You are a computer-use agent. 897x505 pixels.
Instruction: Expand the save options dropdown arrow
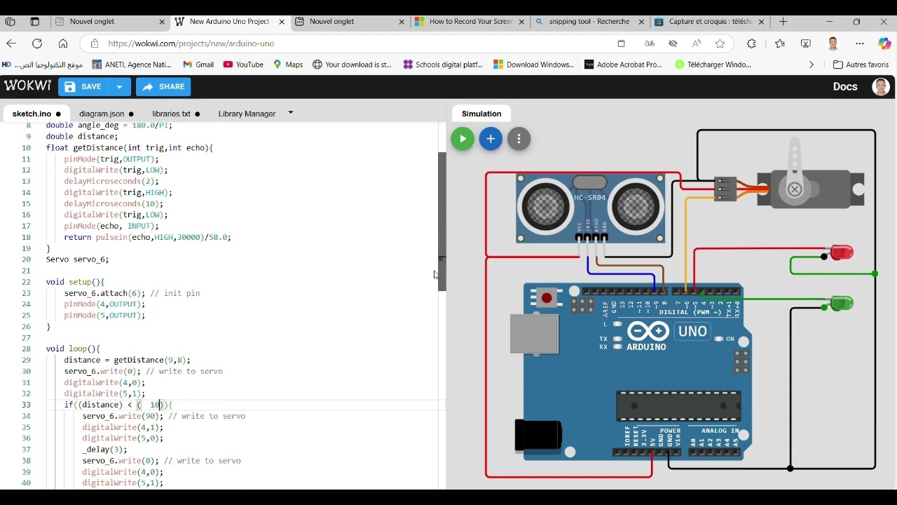pyautogui.click(x=119, y=87)
